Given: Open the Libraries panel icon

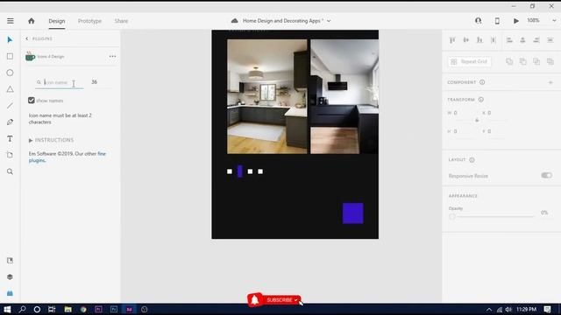Looking at the screenshot, I should 10,261.
